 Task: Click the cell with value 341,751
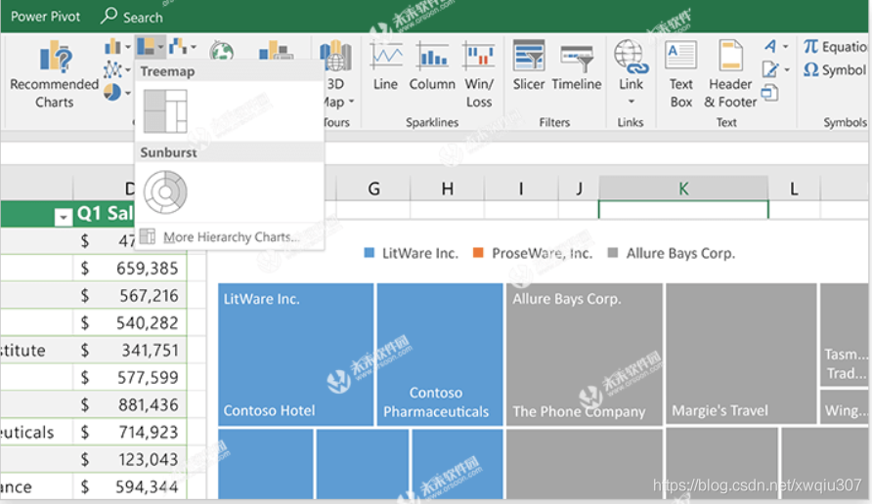[130, 350]
